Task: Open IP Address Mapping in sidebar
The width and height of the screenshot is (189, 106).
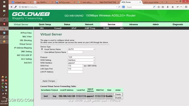Action: coord(23,48)
